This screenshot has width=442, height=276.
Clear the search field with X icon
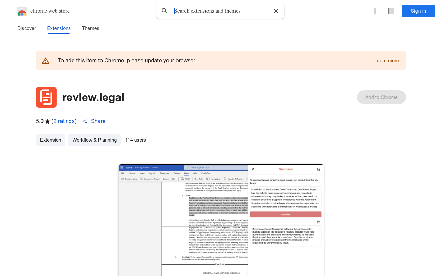276,11
